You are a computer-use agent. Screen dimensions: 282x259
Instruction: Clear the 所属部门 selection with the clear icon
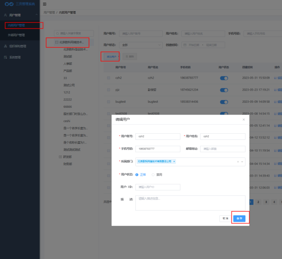tap(237, 161)
